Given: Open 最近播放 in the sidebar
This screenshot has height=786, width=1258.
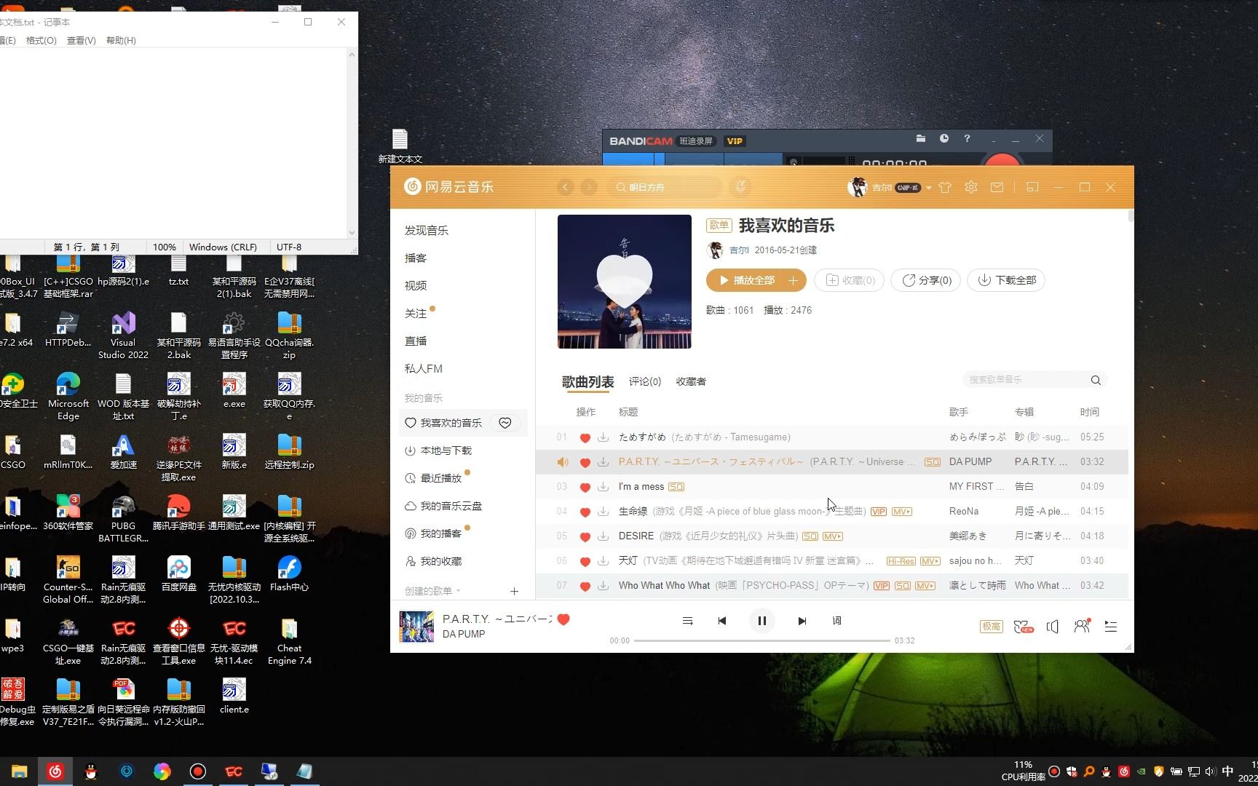Looking at the screenshot, I should (x=441, y=478).
